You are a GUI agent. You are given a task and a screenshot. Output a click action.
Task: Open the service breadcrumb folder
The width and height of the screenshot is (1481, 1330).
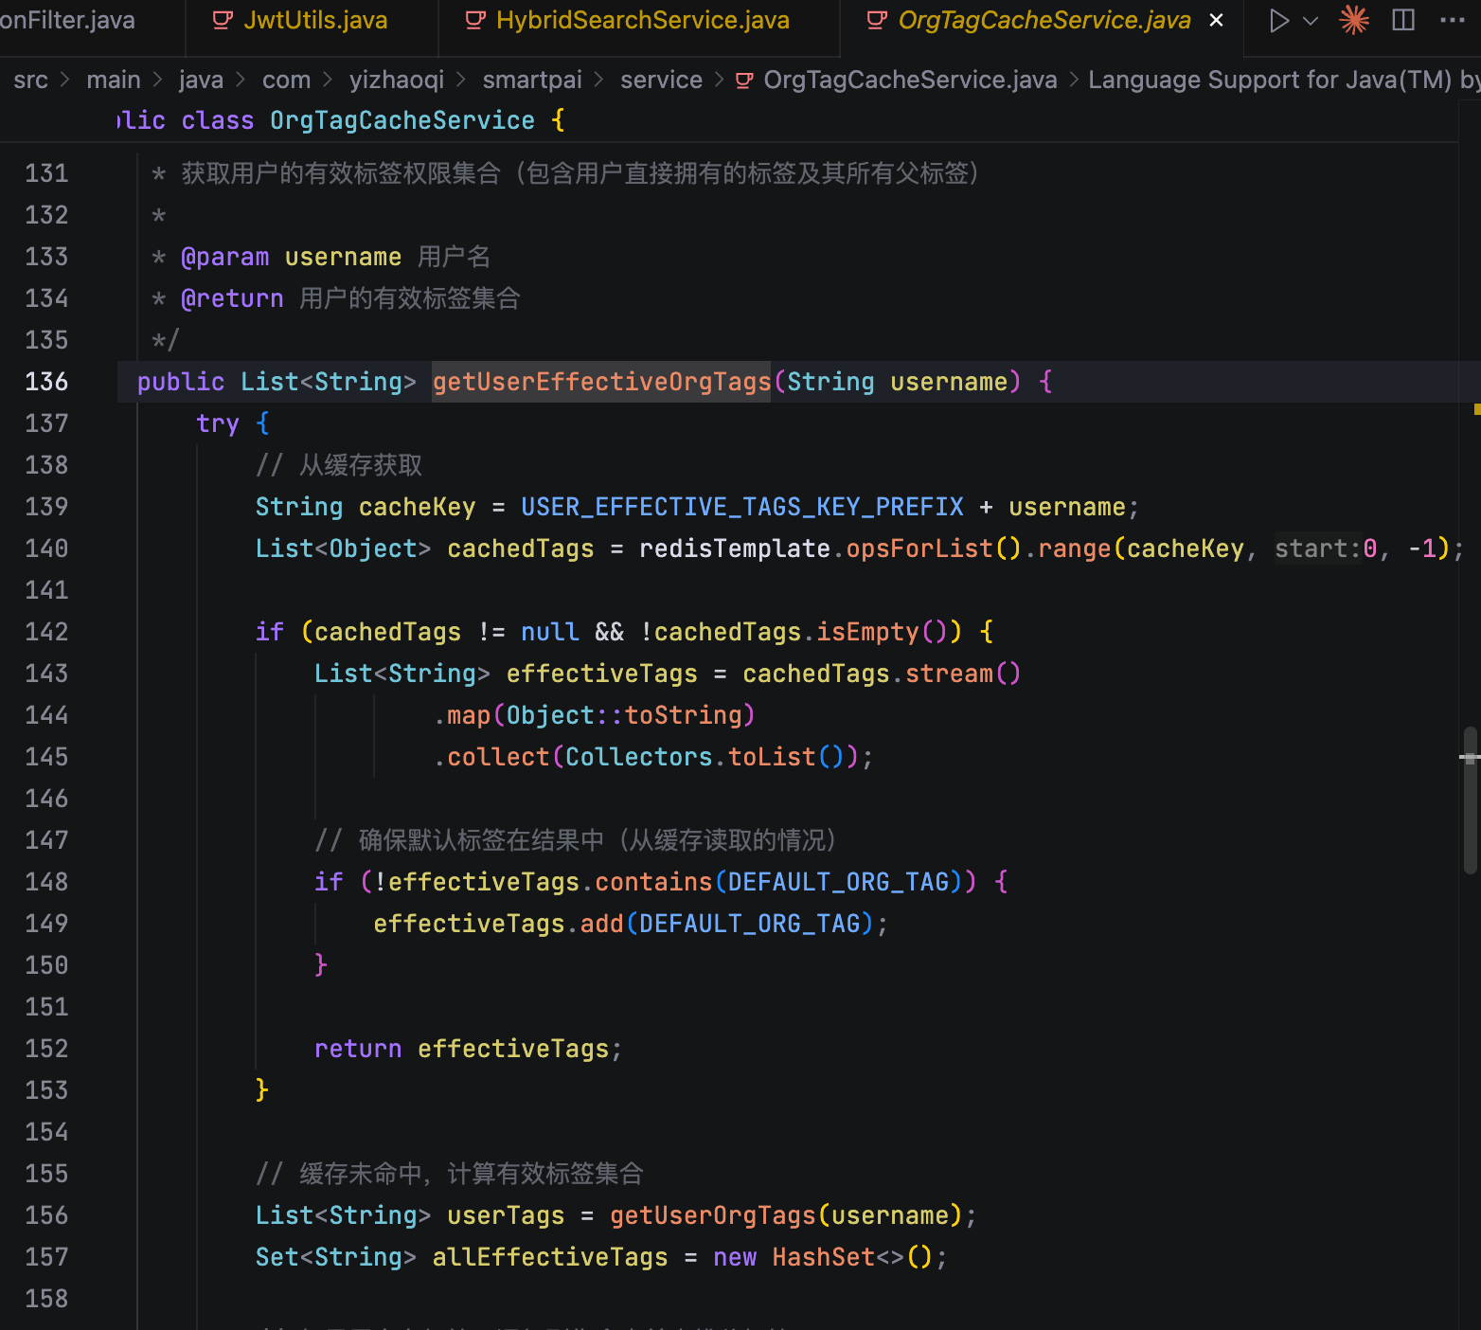click(x=661, y=81)
